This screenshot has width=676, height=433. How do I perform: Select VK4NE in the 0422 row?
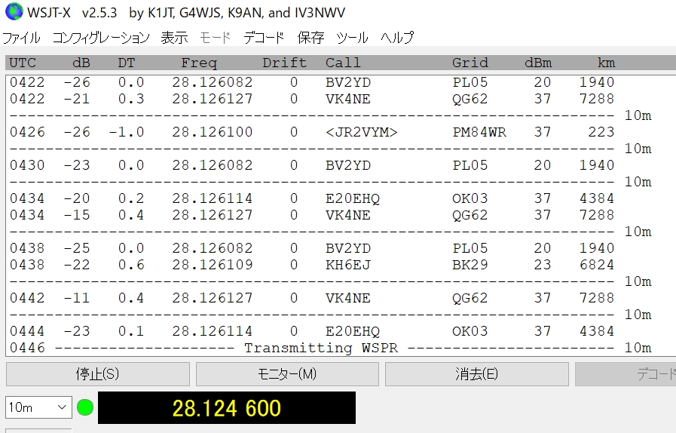348,99
